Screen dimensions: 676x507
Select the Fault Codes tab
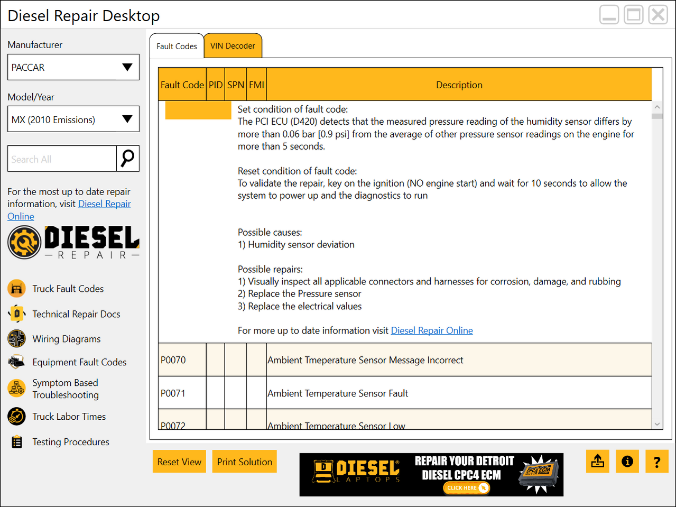[177, 46]
